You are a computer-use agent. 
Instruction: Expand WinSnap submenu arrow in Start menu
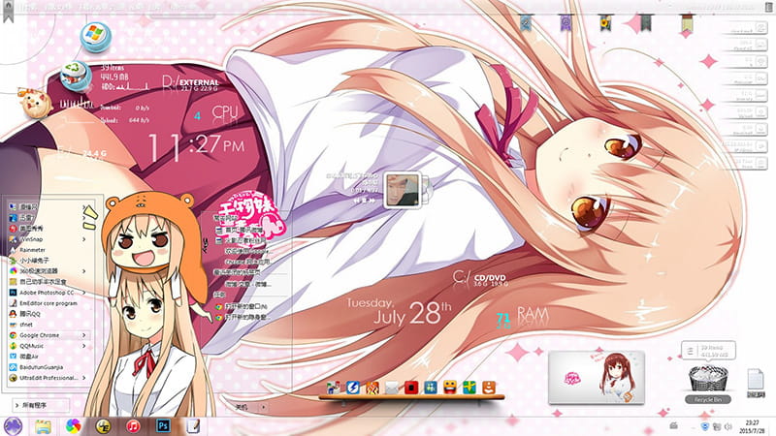84,239
